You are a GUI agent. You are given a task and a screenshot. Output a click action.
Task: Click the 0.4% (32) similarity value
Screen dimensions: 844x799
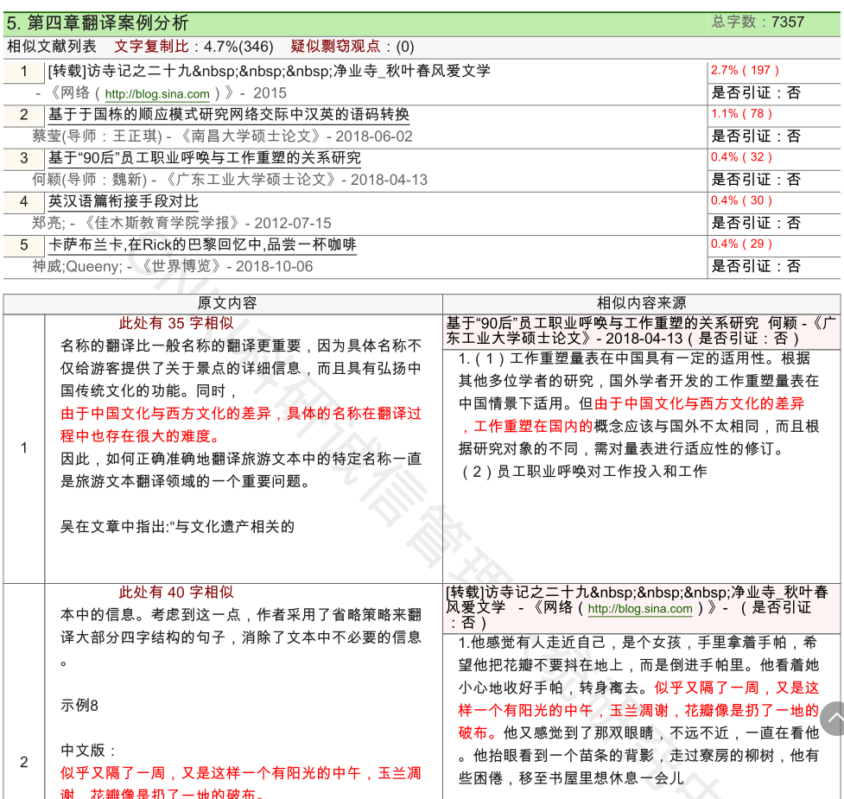pyautogui.click(x=741, y=156)
